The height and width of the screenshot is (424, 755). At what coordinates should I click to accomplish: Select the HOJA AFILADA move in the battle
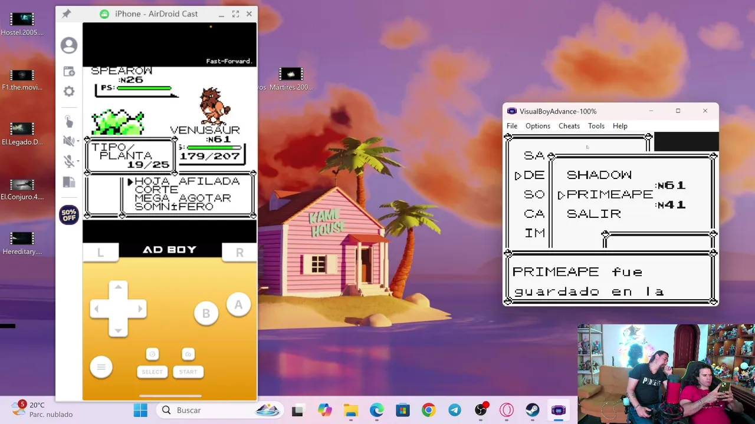coord(187,181)
